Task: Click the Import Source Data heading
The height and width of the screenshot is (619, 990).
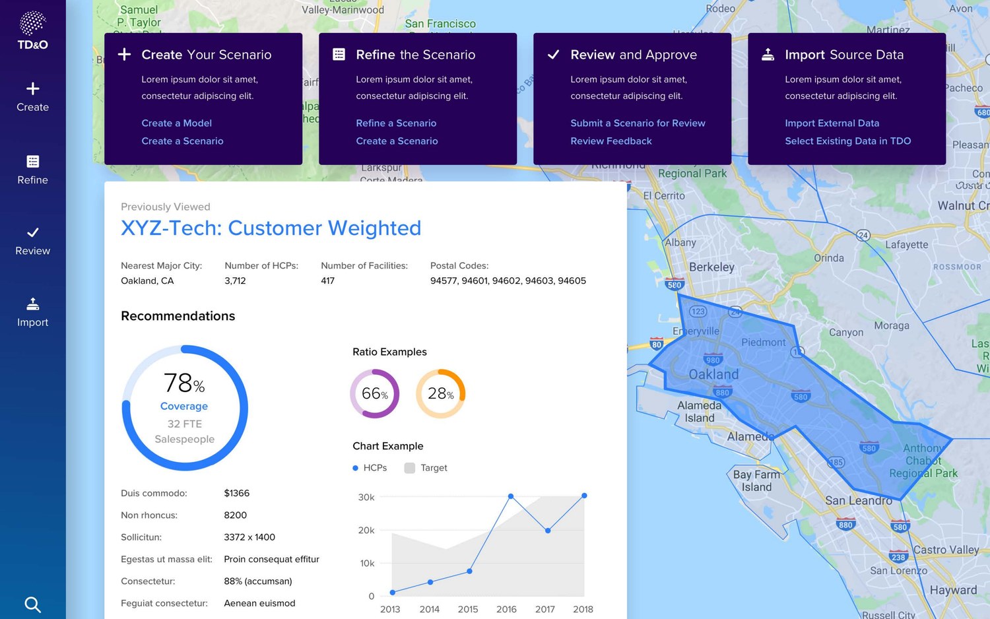Action: pyautogui.click(x=844, y=55)
